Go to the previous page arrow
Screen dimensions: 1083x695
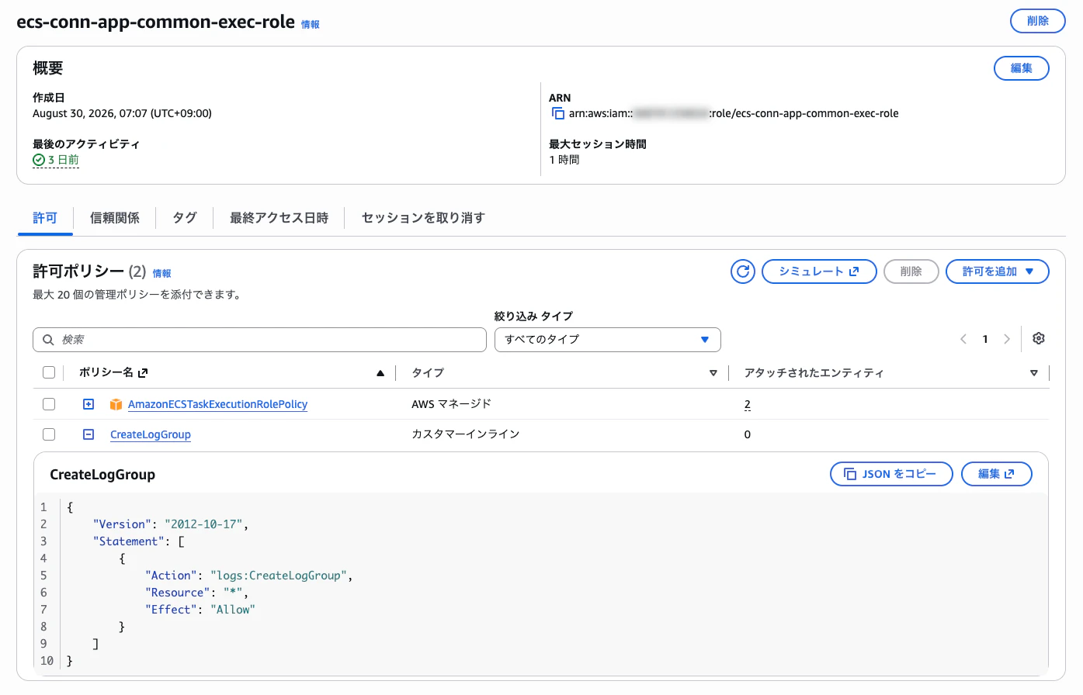[963, 339]
